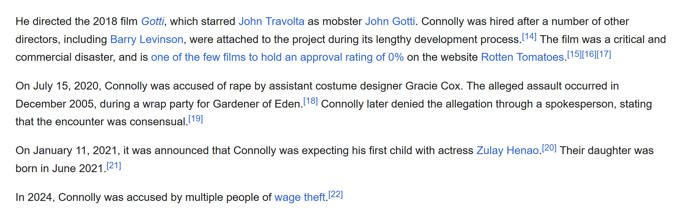Follow the Barry Levinson link
686x223 pixels.
coord(147,40)
